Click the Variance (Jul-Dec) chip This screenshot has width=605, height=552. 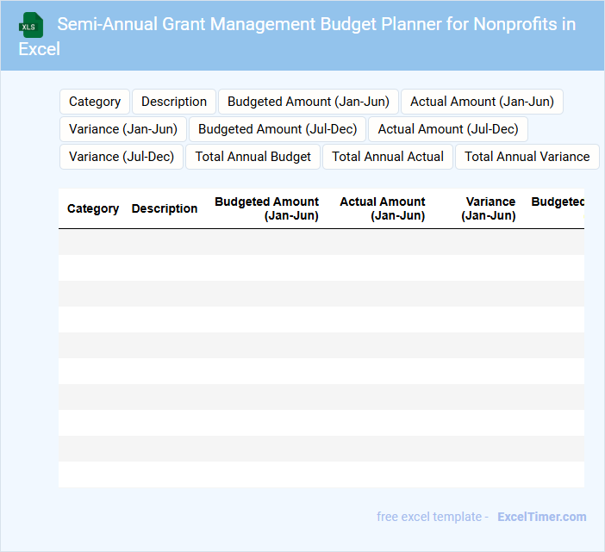(122, 157)
